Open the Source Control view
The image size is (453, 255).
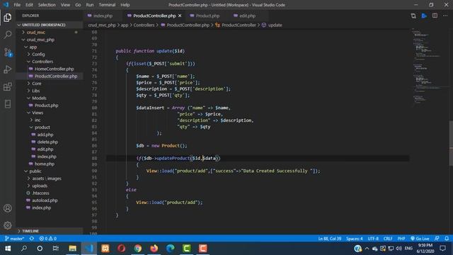tap(8, 52)
